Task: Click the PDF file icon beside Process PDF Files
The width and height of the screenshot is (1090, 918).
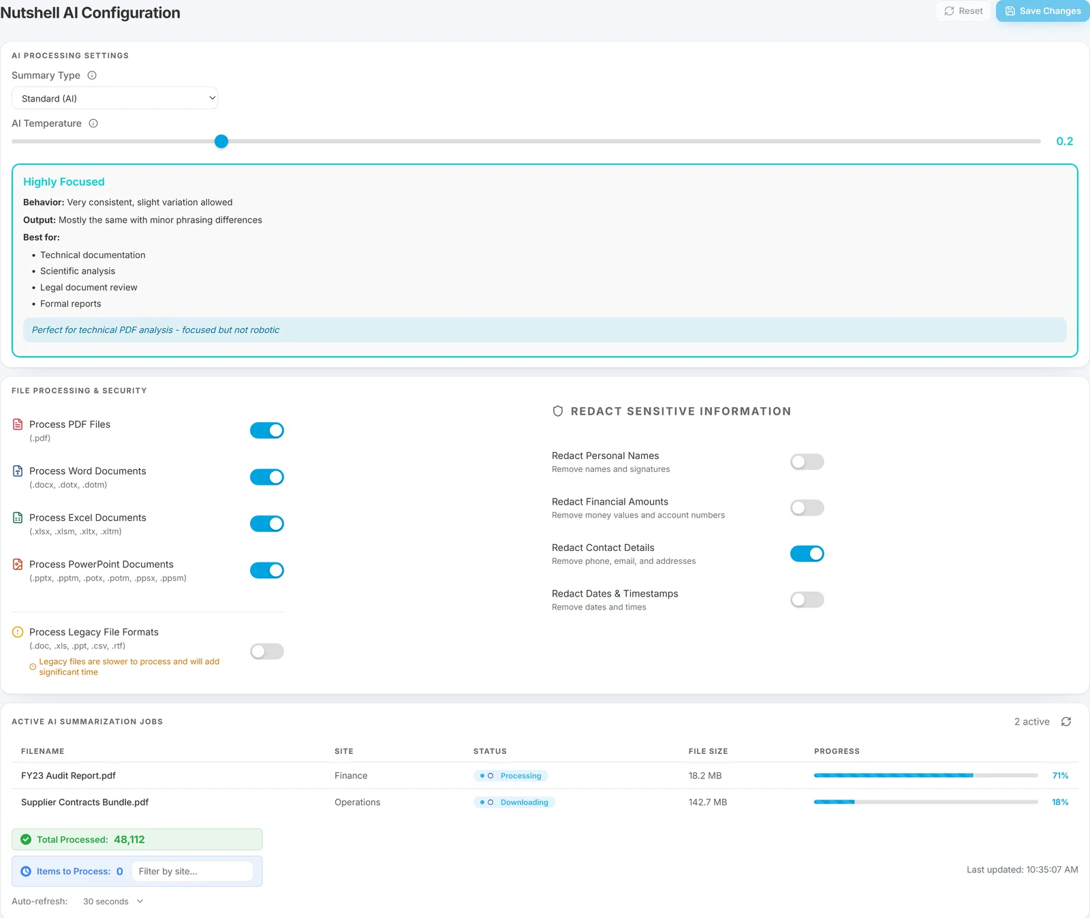Action: (18, 424)
